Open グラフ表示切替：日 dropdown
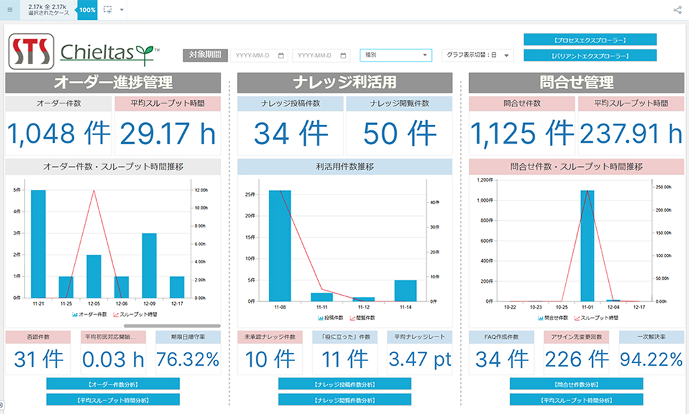This screenshot has width=689, height=414. coord(477,56)
